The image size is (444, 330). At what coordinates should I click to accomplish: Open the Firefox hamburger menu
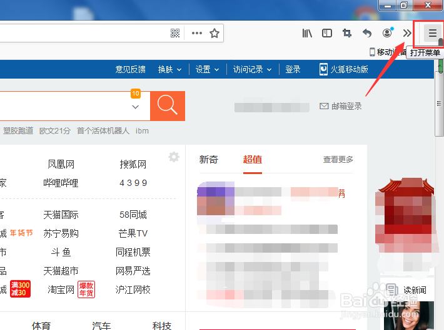click(432, 33)
